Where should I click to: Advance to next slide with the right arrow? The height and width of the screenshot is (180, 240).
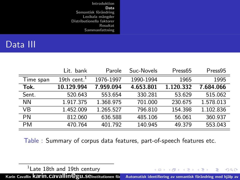[x=164, y=170]
